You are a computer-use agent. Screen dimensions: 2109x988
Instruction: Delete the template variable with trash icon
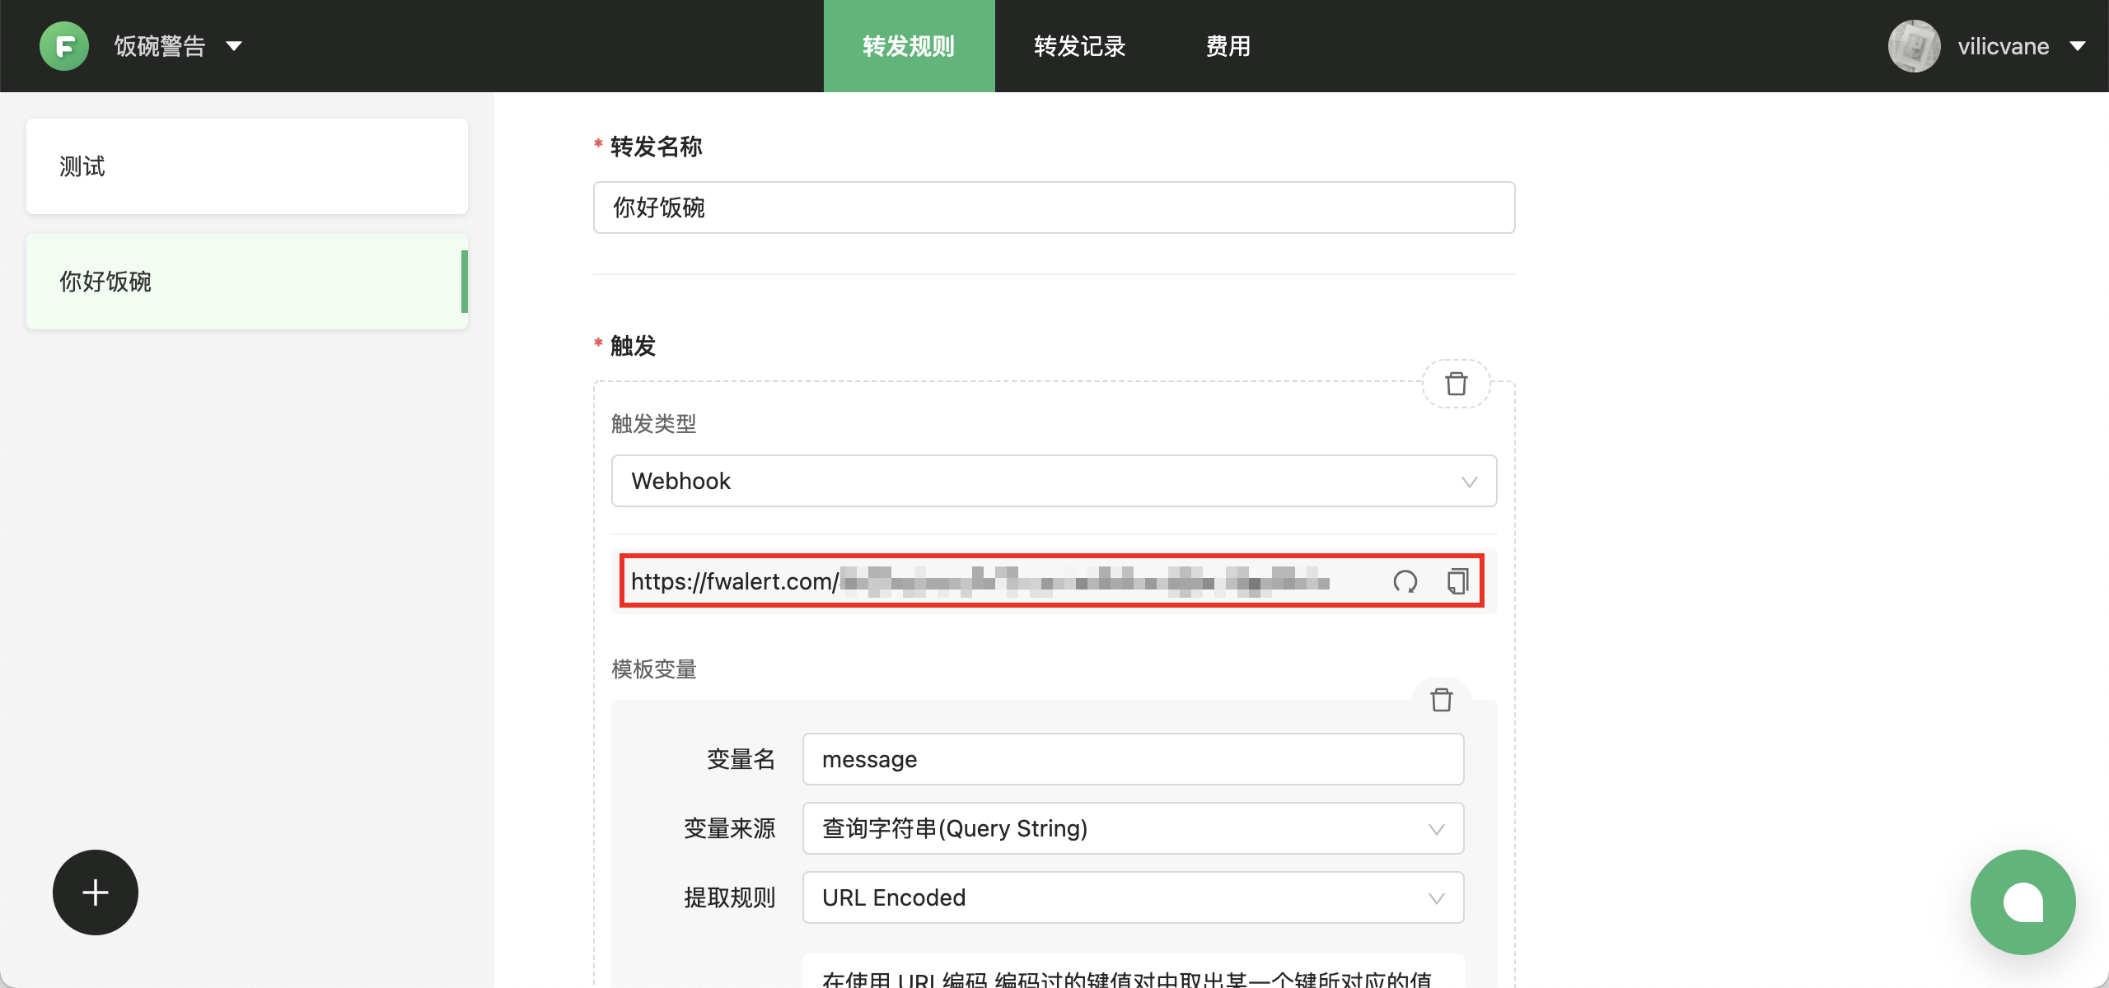point(1442,700)
